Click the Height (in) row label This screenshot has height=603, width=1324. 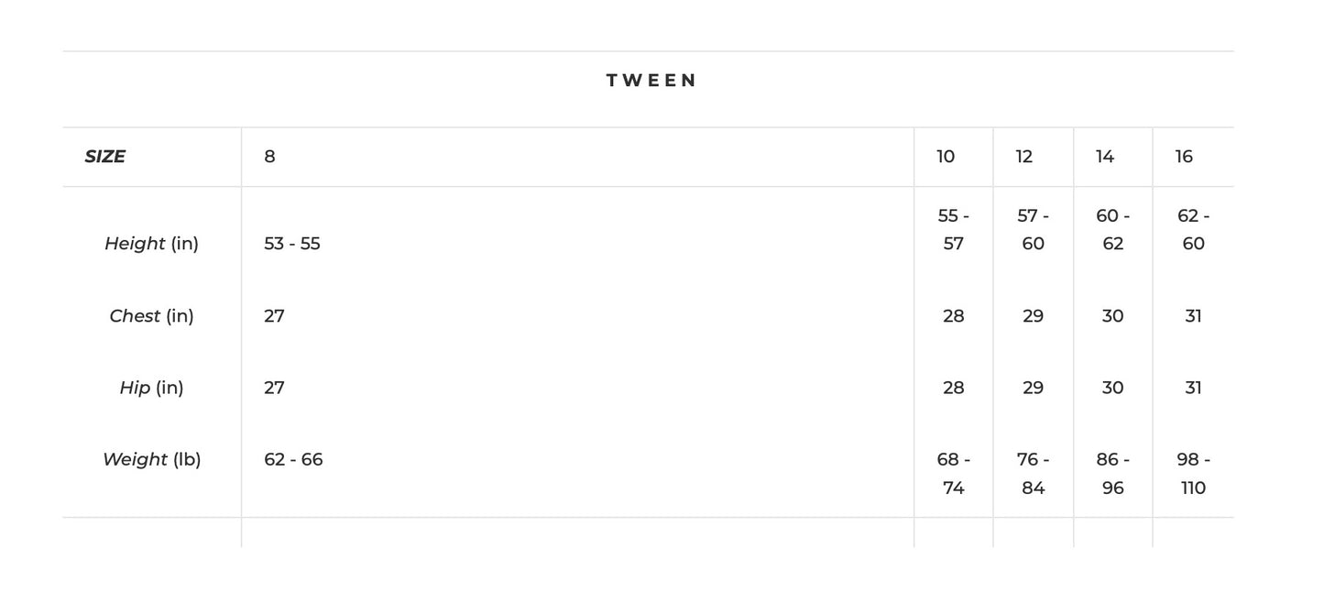pos(151,244)
